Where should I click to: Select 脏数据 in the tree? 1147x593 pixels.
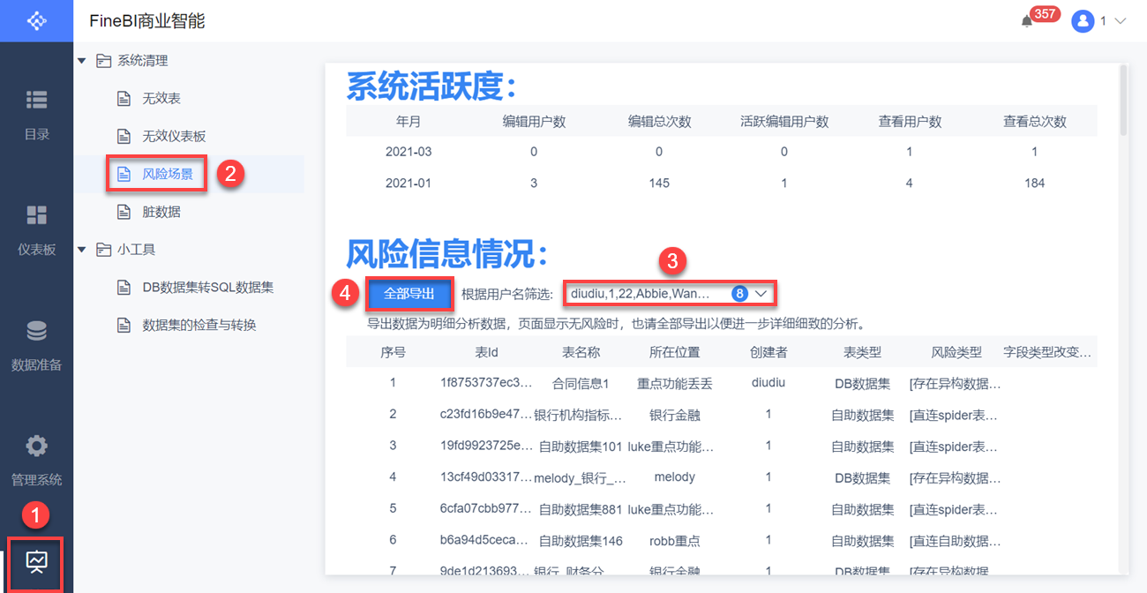(x=161, y=213)
